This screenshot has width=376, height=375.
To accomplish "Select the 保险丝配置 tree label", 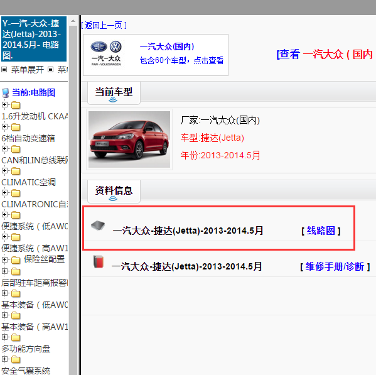I will [x=44, y=259].
